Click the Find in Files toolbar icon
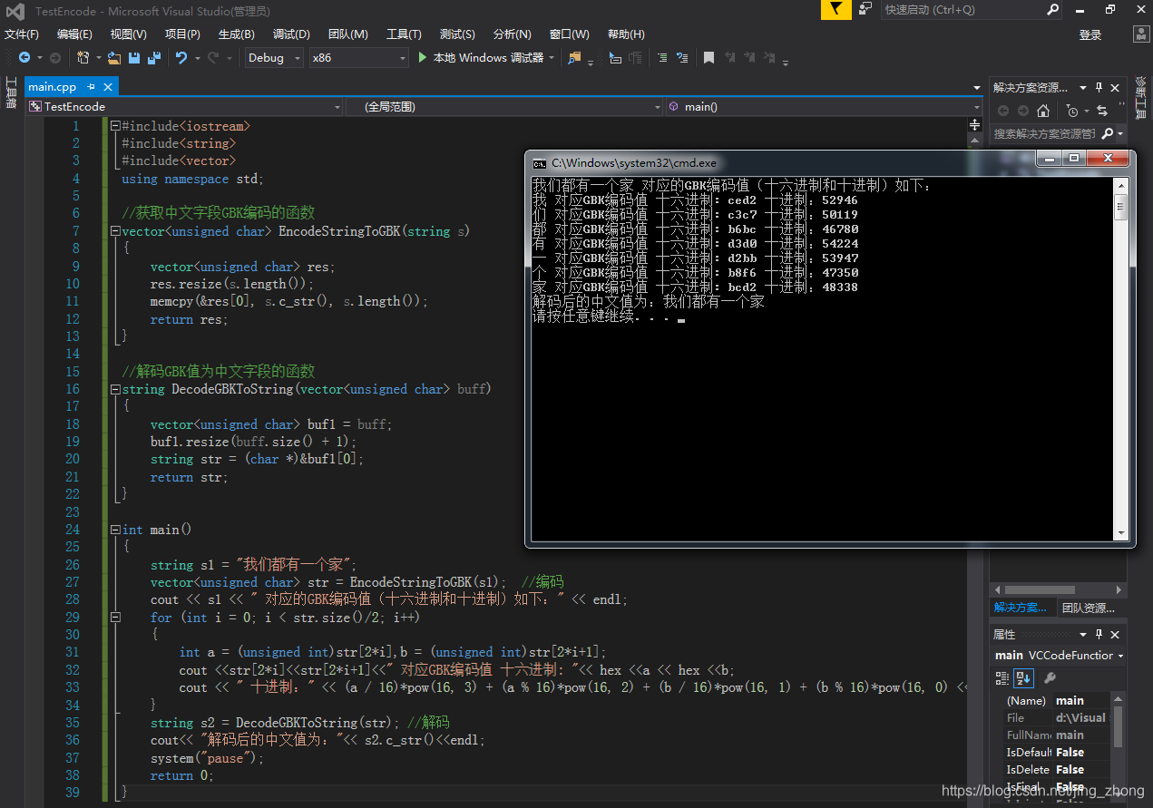 pos(574,57)
